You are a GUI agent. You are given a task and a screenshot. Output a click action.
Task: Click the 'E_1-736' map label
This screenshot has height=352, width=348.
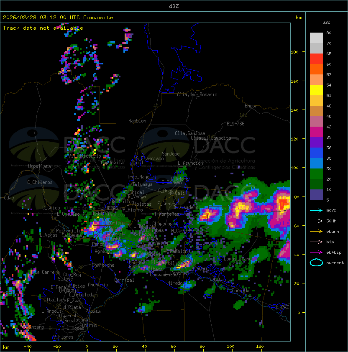tap(235, 124)
